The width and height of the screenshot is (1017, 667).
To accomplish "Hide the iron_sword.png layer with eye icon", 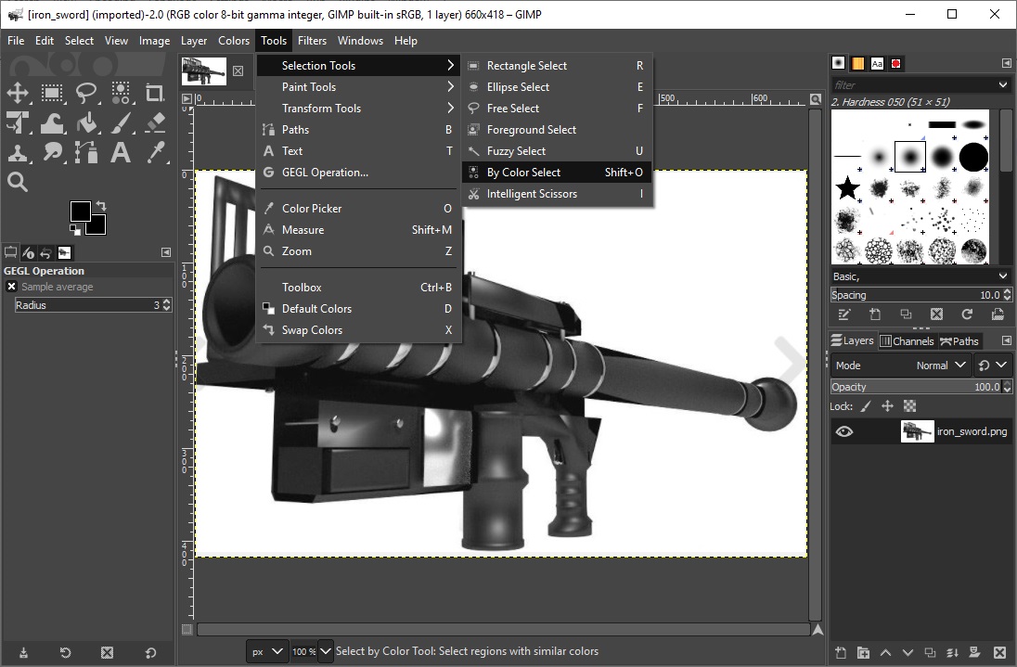I will pyautogui.click(x=843, y=431).
